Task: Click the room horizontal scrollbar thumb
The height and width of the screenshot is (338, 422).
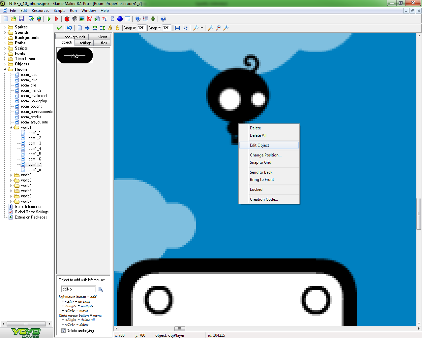Action: (x=180, y=329)
